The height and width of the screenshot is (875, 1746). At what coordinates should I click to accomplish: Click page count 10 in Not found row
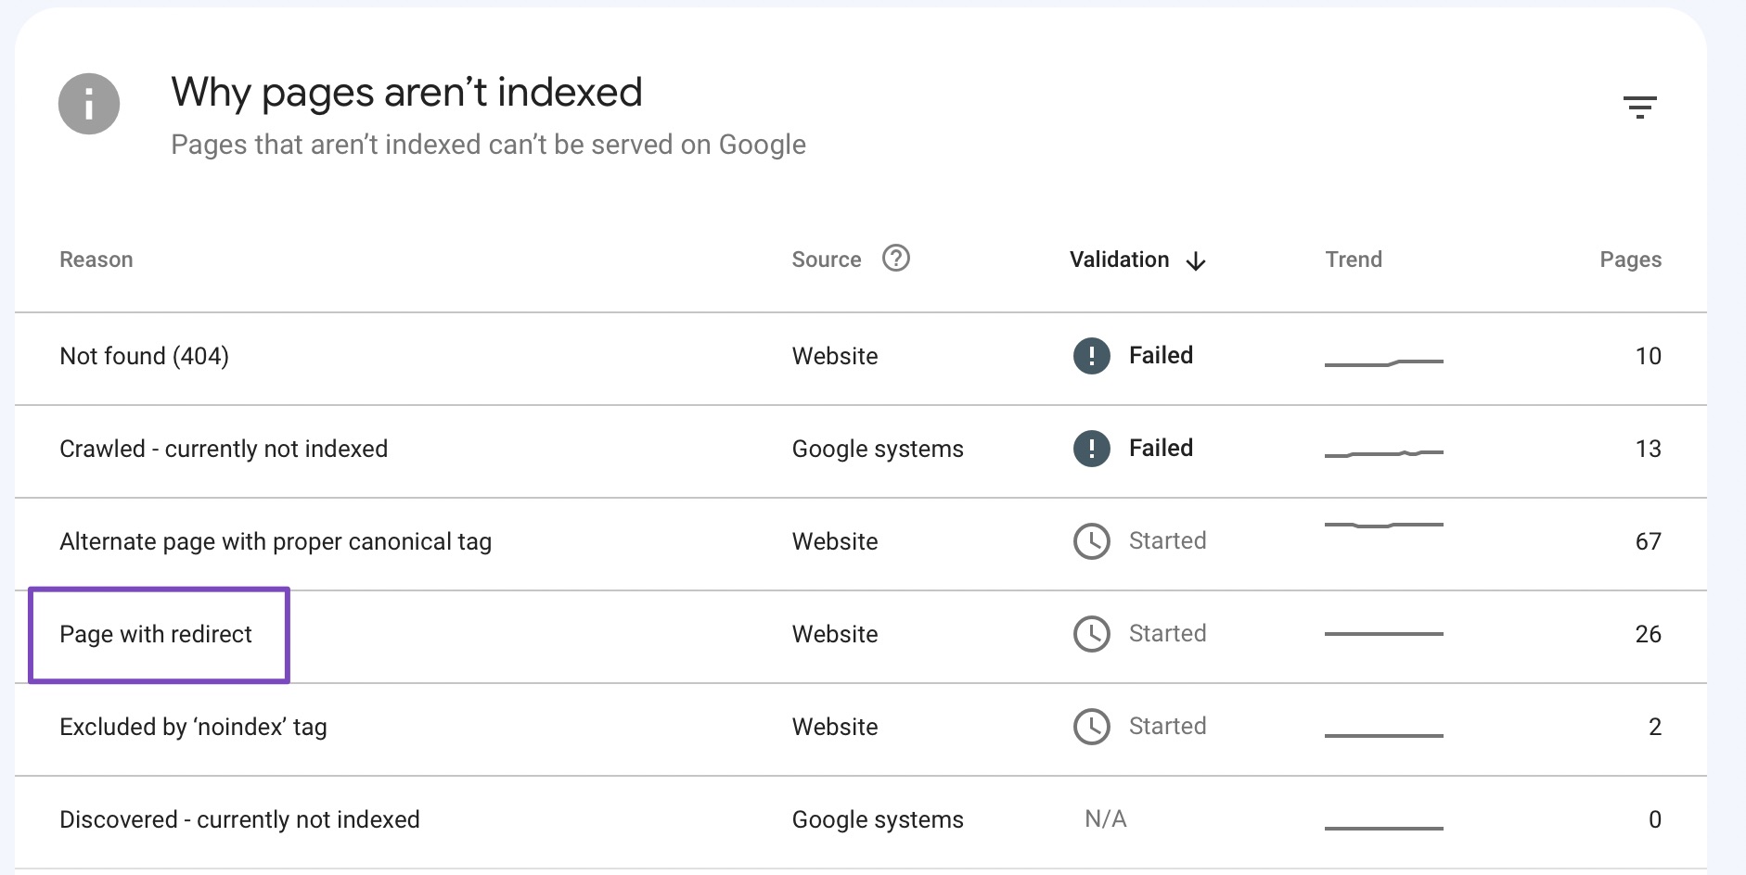(x=1648, y=356)
